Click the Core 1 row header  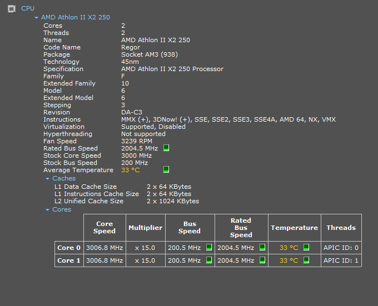69,260
